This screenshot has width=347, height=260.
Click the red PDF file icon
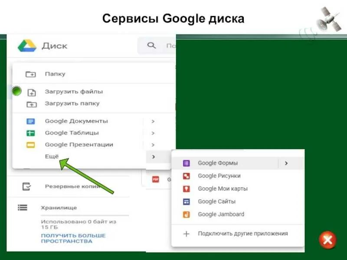click(x=156, y=179)
